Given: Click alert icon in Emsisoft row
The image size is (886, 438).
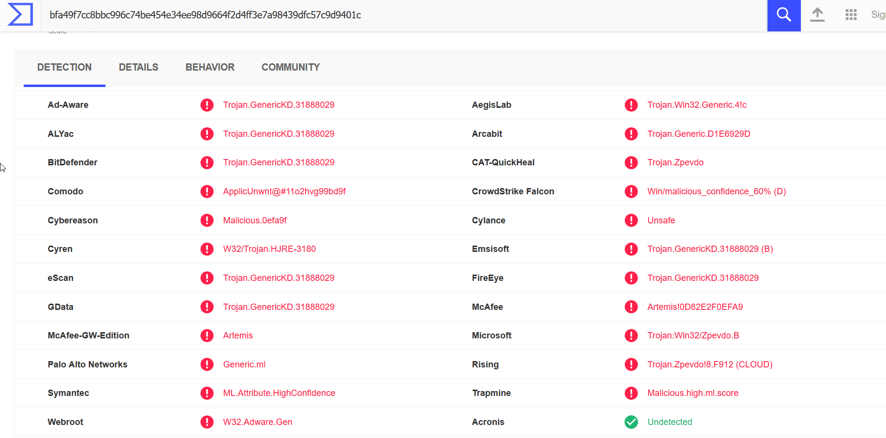Looking at the screenshot, I should pos(631,249).
